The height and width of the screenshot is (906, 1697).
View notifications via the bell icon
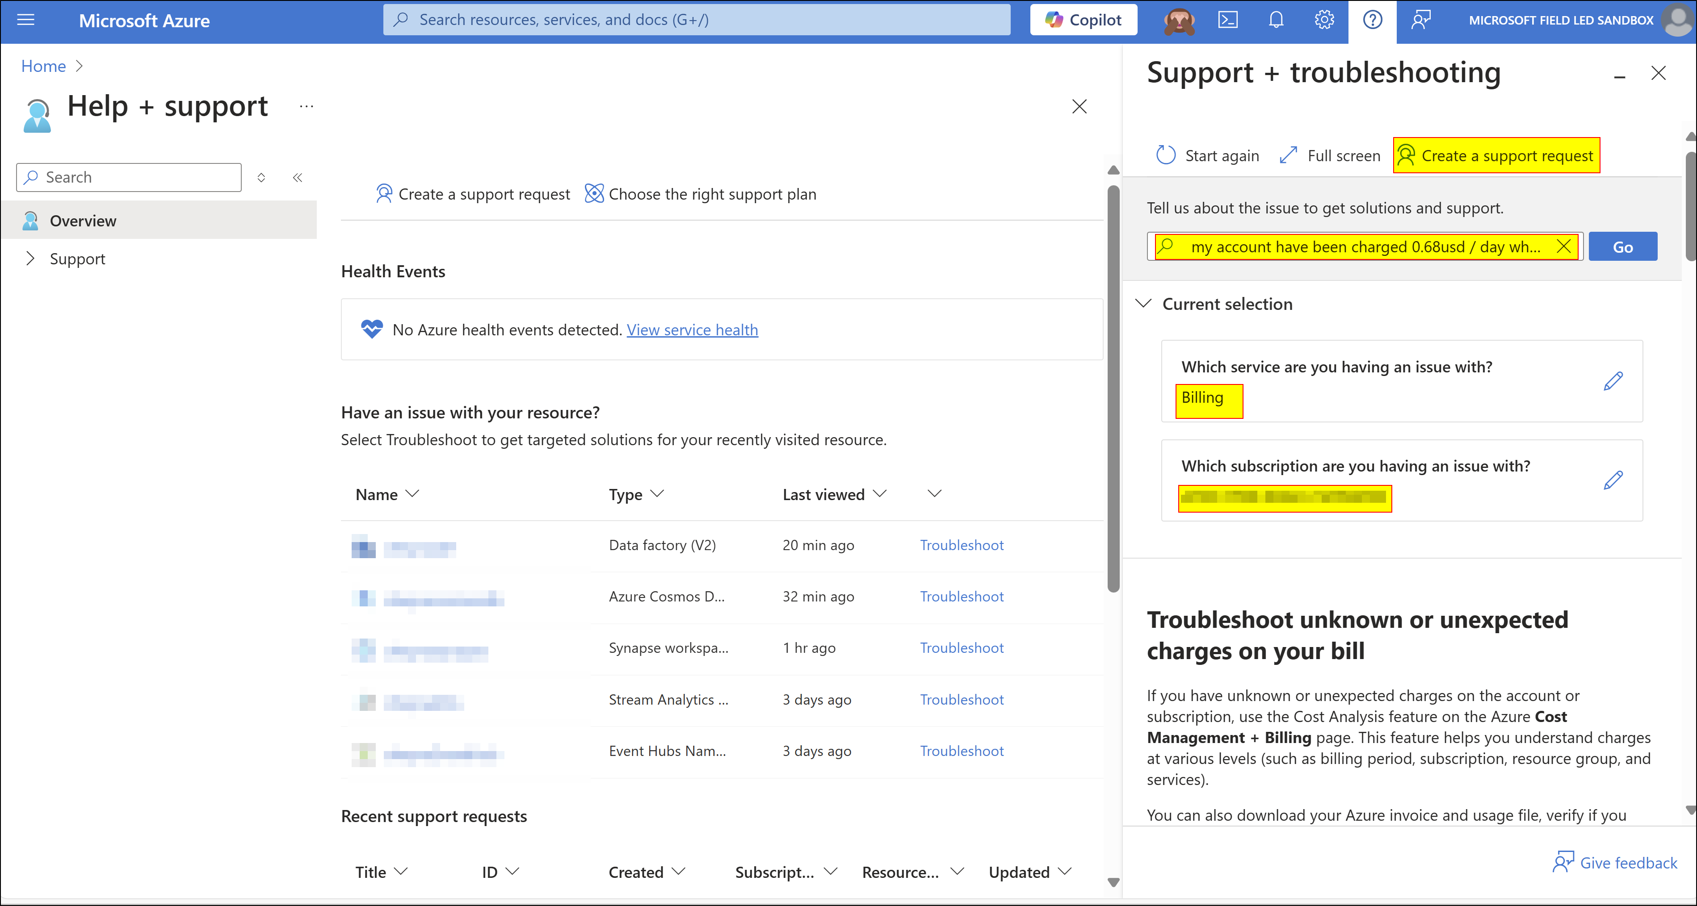1275,21
